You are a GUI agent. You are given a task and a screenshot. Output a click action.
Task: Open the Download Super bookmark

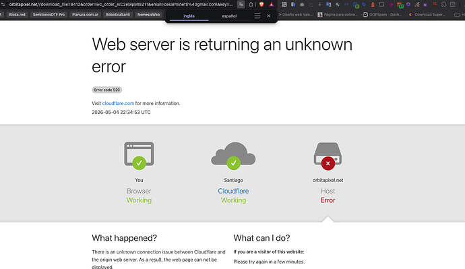tap(427, 15)
